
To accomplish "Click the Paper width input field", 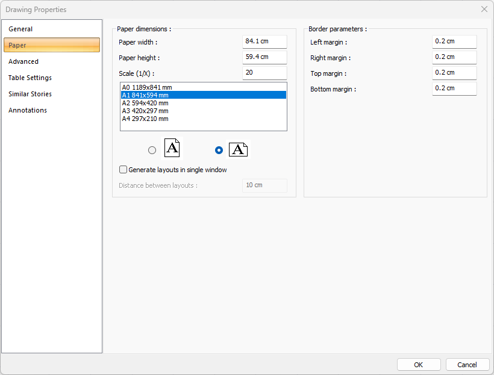I will coord(264,42).
